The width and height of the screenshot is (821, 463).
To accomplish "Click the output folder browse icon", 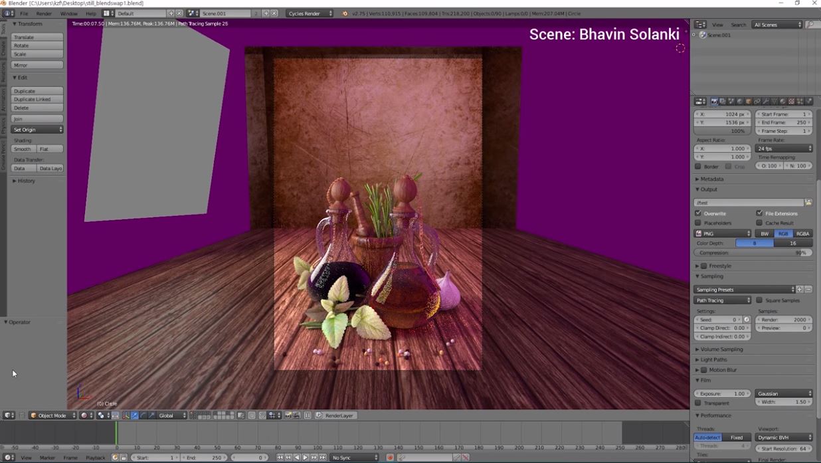I will pyautogui.click(x=808, y=203).
